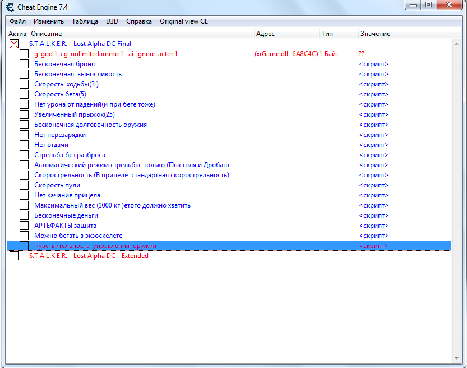This screenshot has width=467, height=368.
Task: Activate the Нет перезарядки checkbox
Action: pos(24,135)
